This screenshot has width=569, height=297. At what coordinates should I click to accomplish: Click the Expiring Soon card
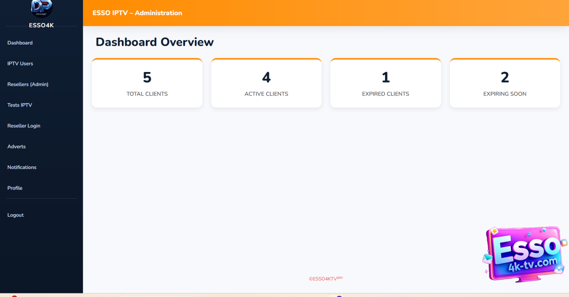pos(505,84)
